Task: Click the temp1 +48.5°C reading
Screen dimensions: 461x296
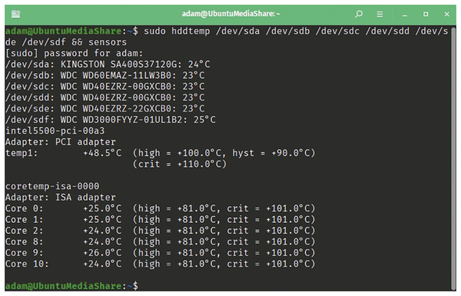Action: pyautogui.click(x=102, y=153)
